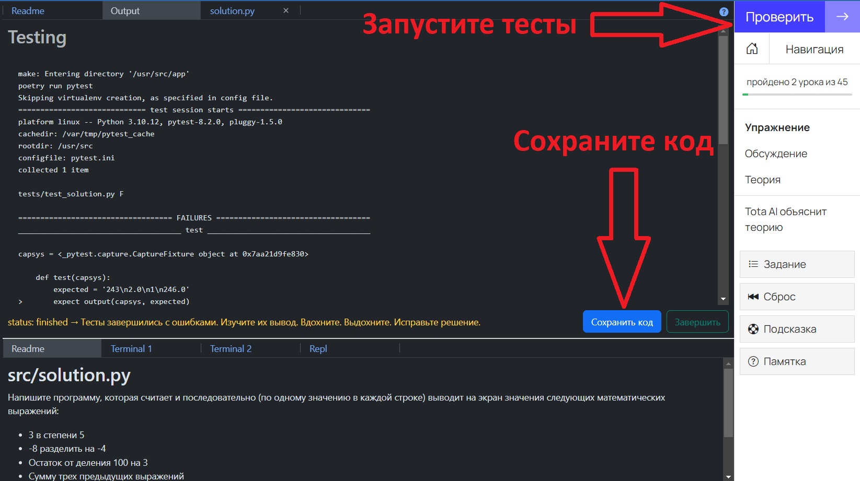The height and width of the screenshot is (481, 860).
Task: Close the solution.py tab
Action: (286, 10)
